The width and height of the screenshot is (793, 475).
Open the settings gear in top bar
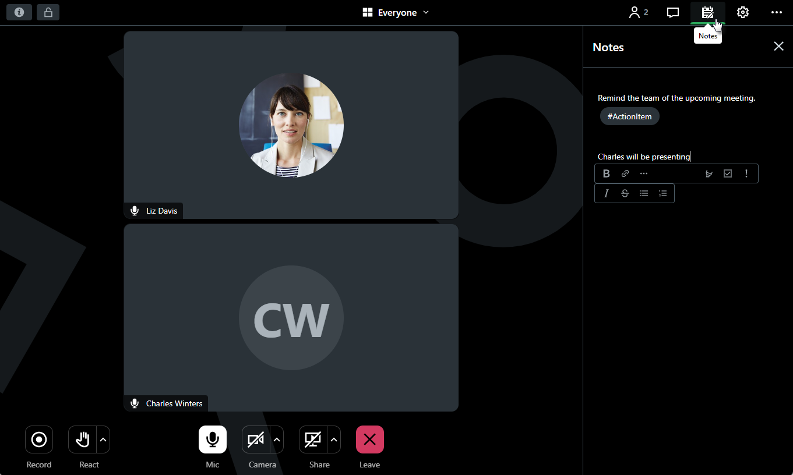pyautogui.click(x=742, y=12)
